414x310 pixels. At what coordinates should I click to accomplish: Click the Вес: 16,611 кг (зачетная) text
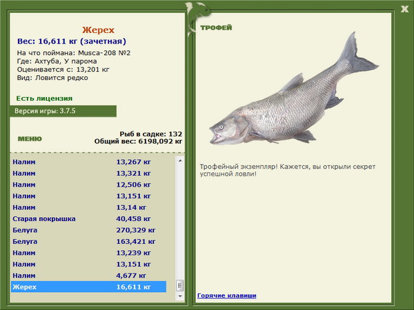tap(72, 41)
